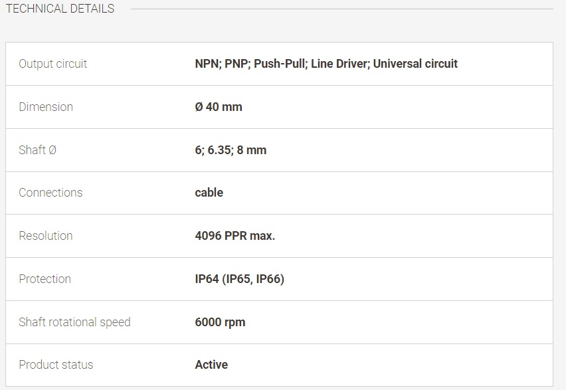The width and height of the screenshot is (566, 390).
Task: Select the Protection label
Action: click(x=45, y=279)
